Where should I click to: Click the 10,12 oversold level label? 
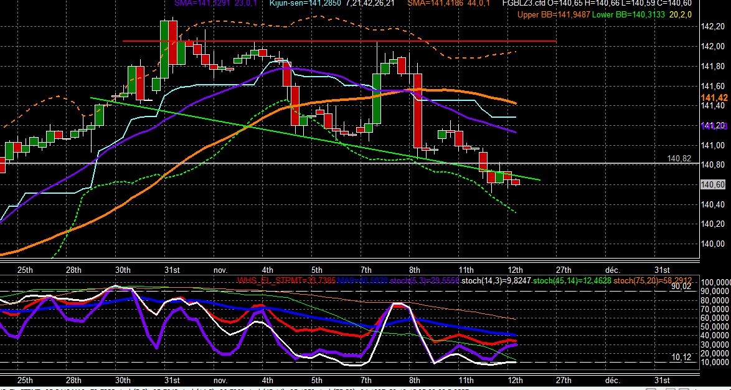pos(681,358)
